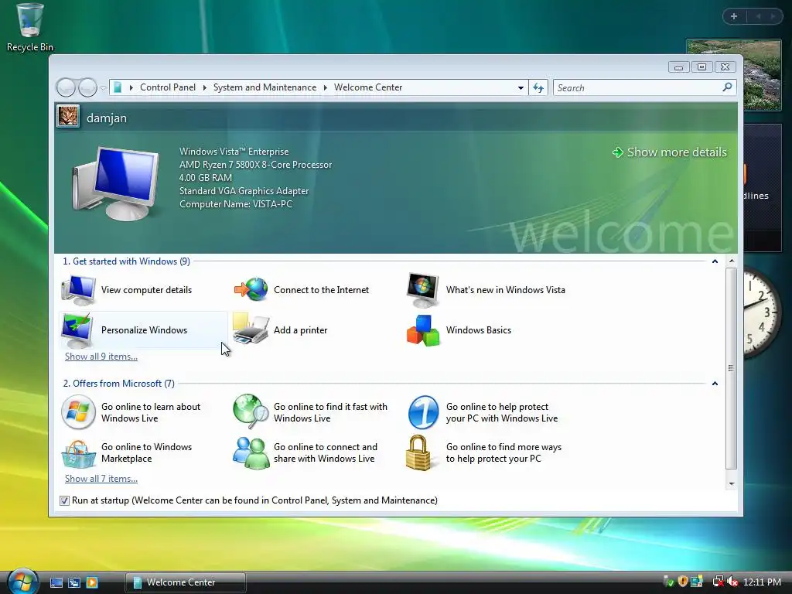Select the Personalize Windows icon
Image resolution: width=792 pixels, height=594 pixels.
click(77, 329)
